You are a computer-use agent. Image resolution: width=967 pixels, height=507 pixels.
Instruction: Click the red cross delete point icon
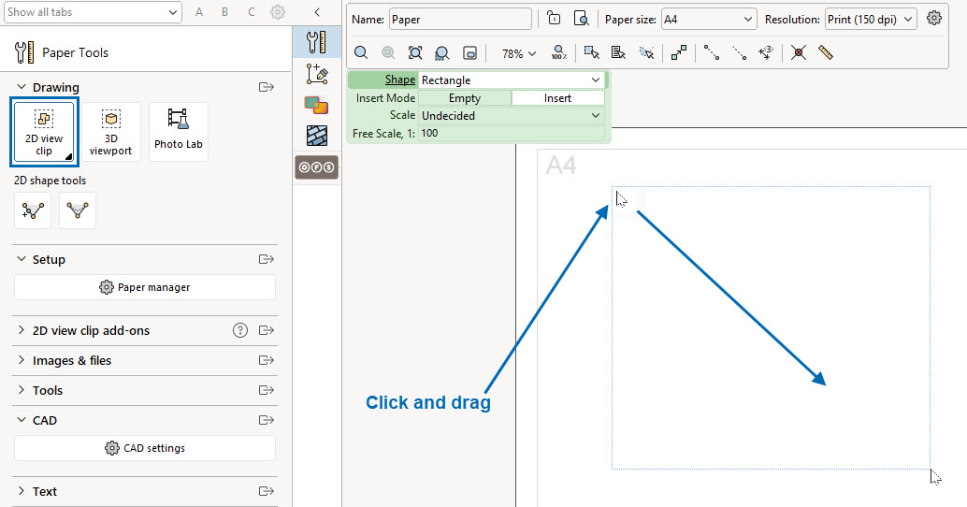click(x=799, y=53)
